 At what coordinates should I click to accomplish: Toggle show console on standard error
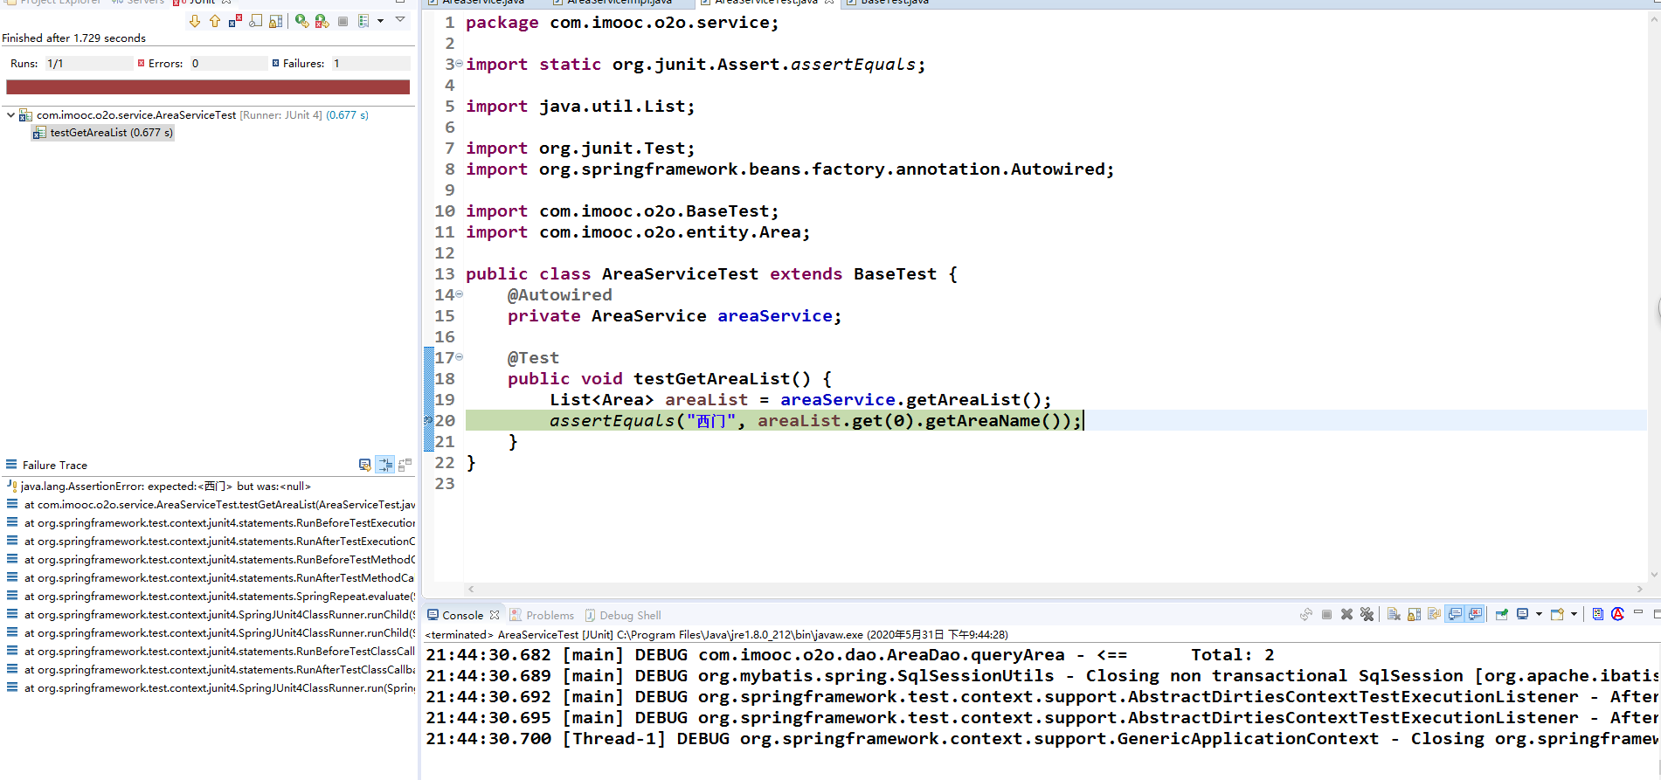click(x=1475, y=614)
